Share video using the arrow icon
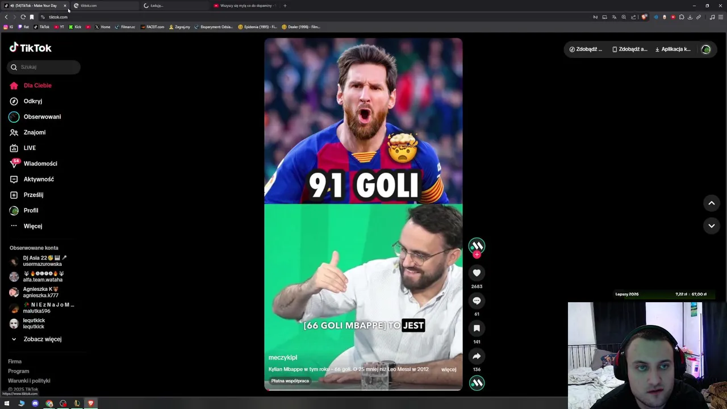This screenshot has height=409, width=727. tap(477, 356)
